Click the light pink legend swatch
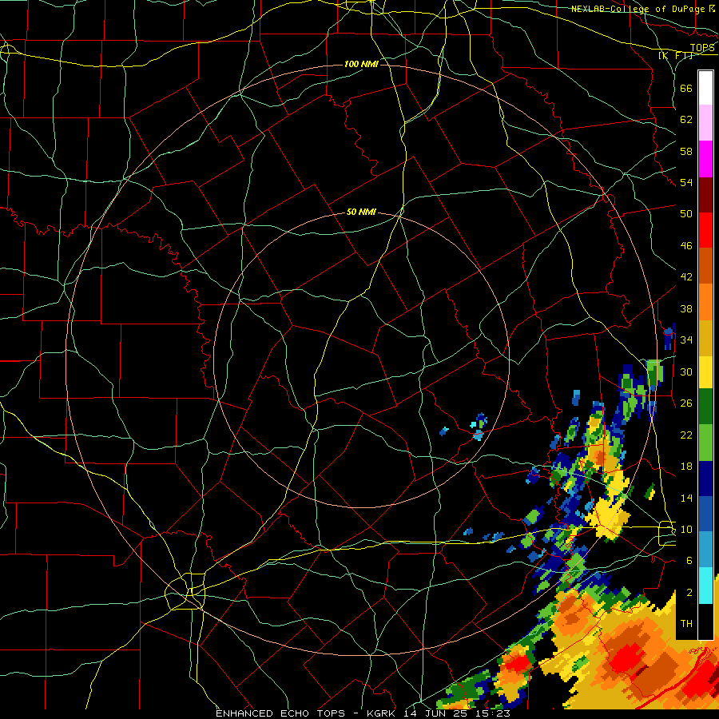This screenshot has width=719, height=719. click(x=705, y=123)
